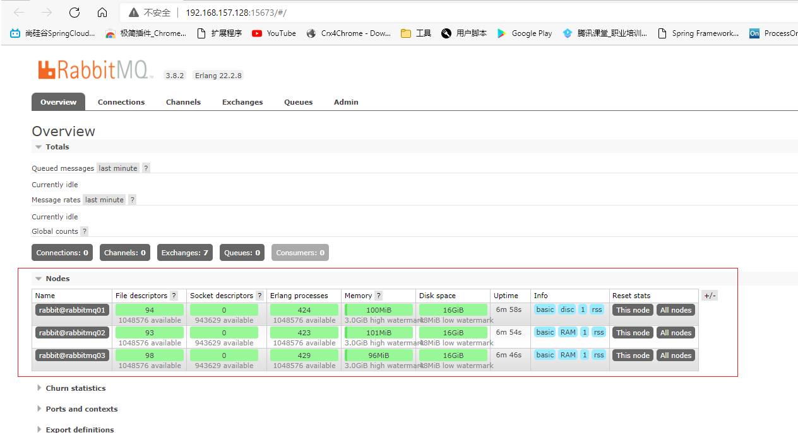The height and width of the screenshot is (433, 798).
Task: Switch to the Queues tab
Action: (x=299, y=102)
